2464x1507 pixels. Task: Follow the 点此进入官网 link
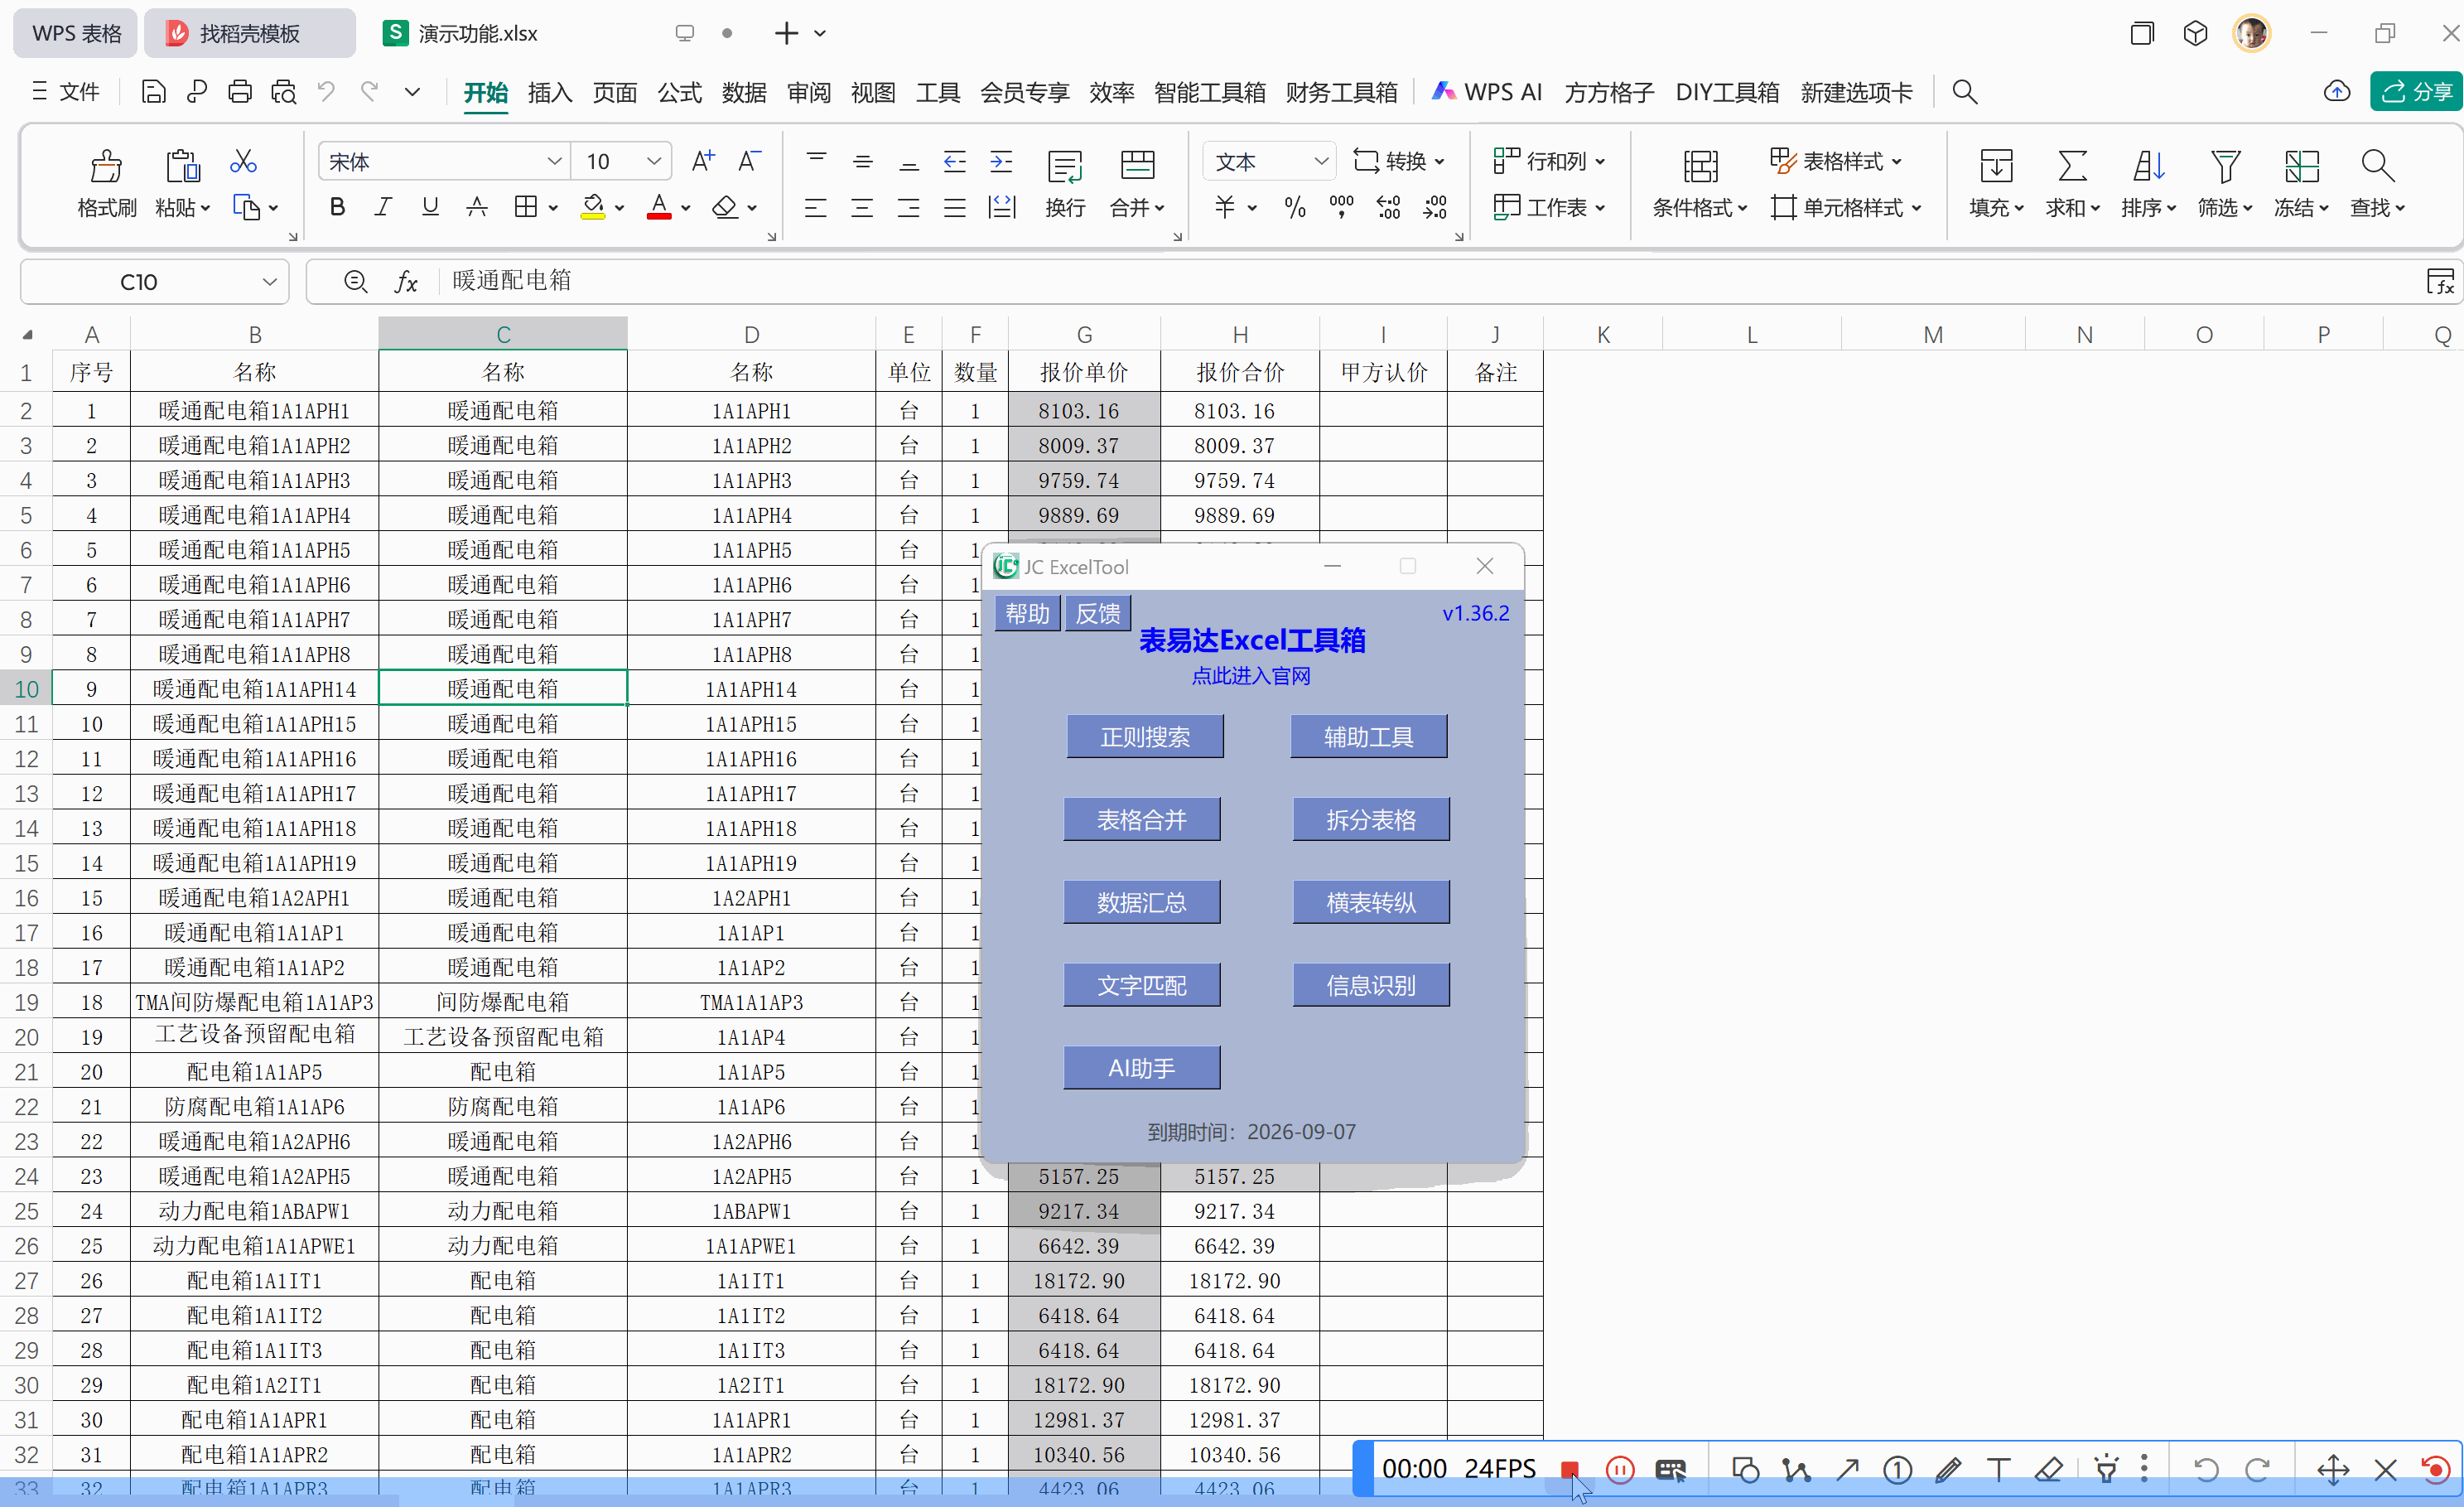[x=1250, y=676]
